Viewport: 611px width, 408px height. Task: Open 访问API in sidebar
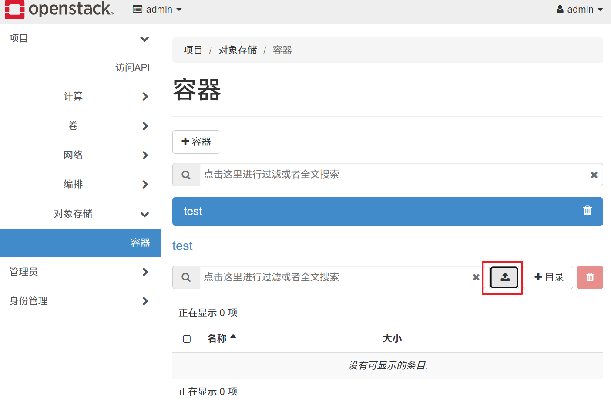tap(132, 67)
